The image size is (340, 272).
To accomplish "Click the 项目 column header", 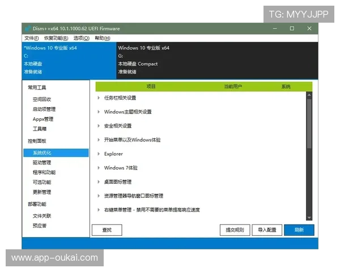I will pos(151,87).
